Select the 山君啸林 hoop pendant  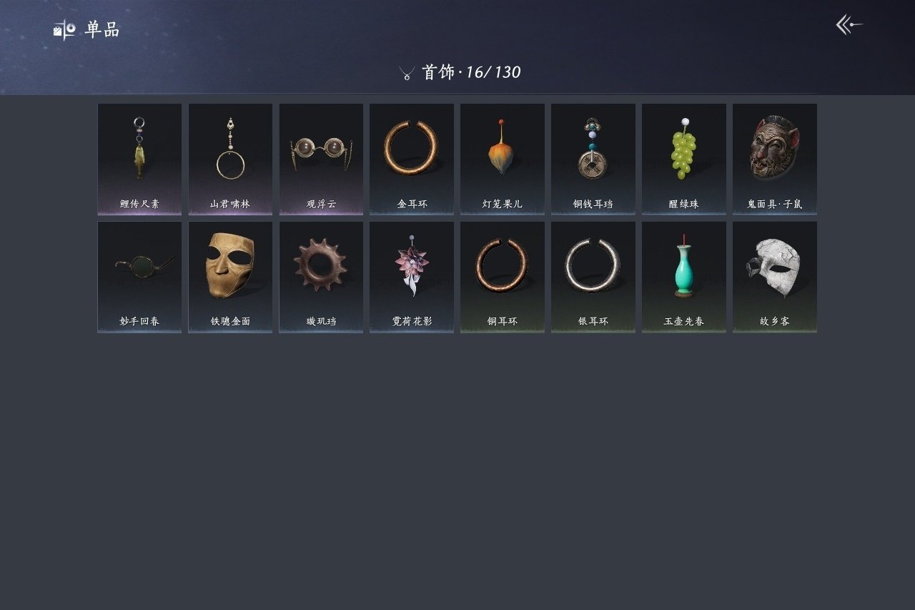point(230,159)
